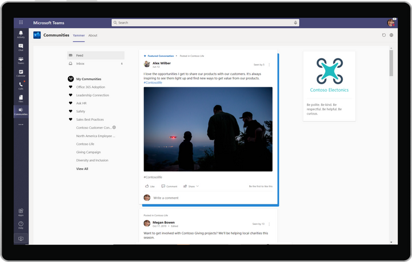The width and height of the screenshot is (412, 262).
Task: Open Help in the left rail
Action: coord(21,225)
